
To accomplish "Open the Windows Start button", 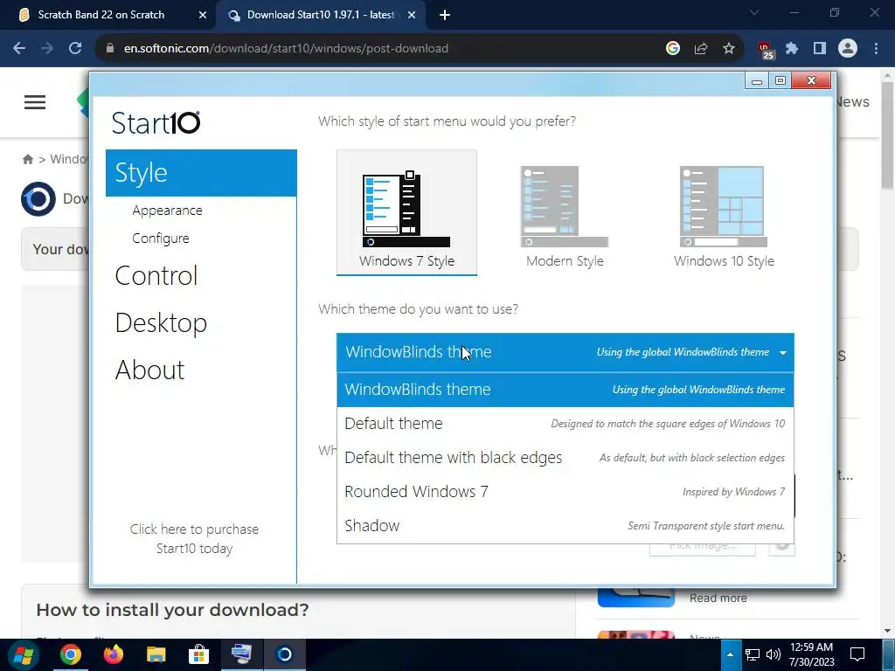I will [x=24, y=655].
